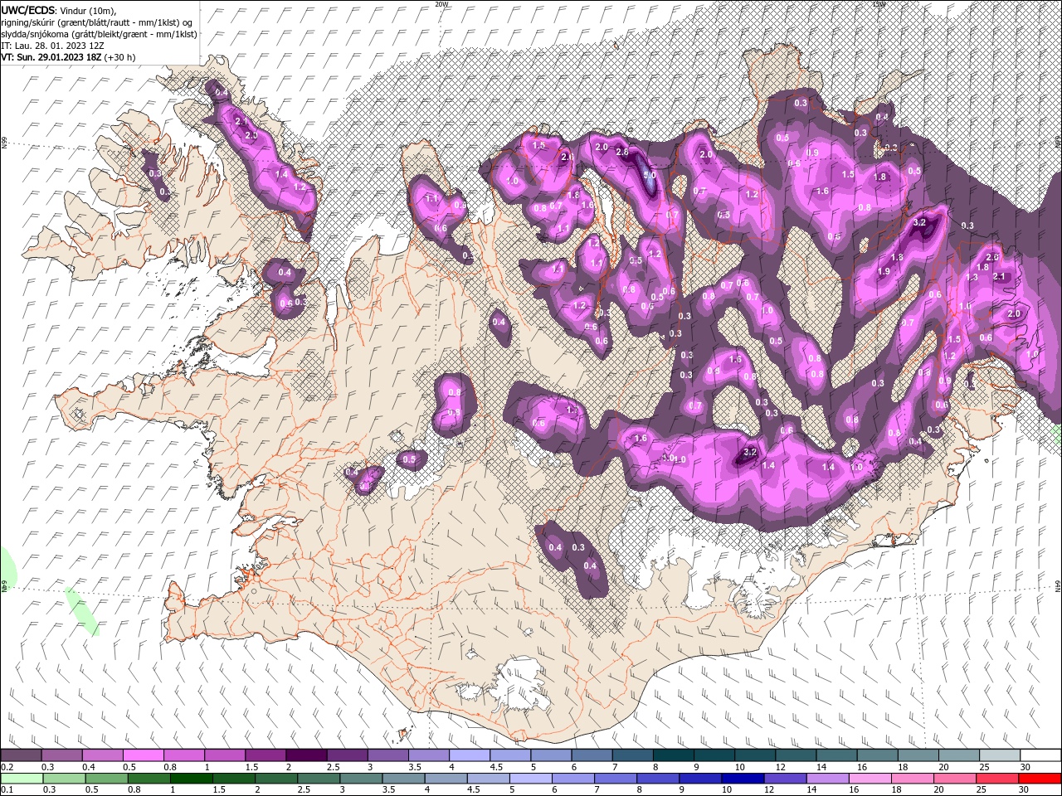This screenshot has width=1062, height=796.
Task: Click the light gray 25 swatch, upper legend
Action: [1001, 755]
